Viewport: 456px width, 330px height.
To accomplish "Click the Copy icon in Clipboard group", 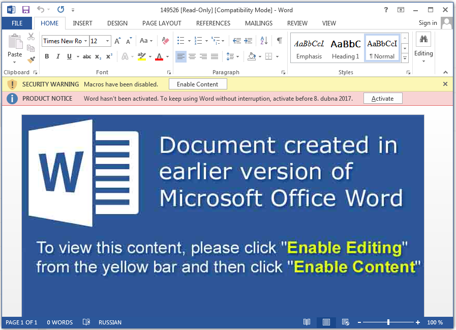I will (31, 48).
